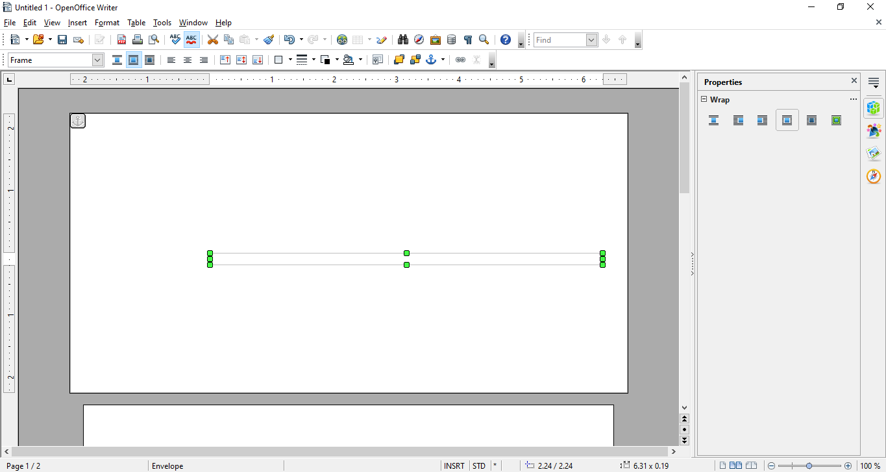This screenshot has height=472, width=886.
Task: Open the Insert menu
Action: 77,23
